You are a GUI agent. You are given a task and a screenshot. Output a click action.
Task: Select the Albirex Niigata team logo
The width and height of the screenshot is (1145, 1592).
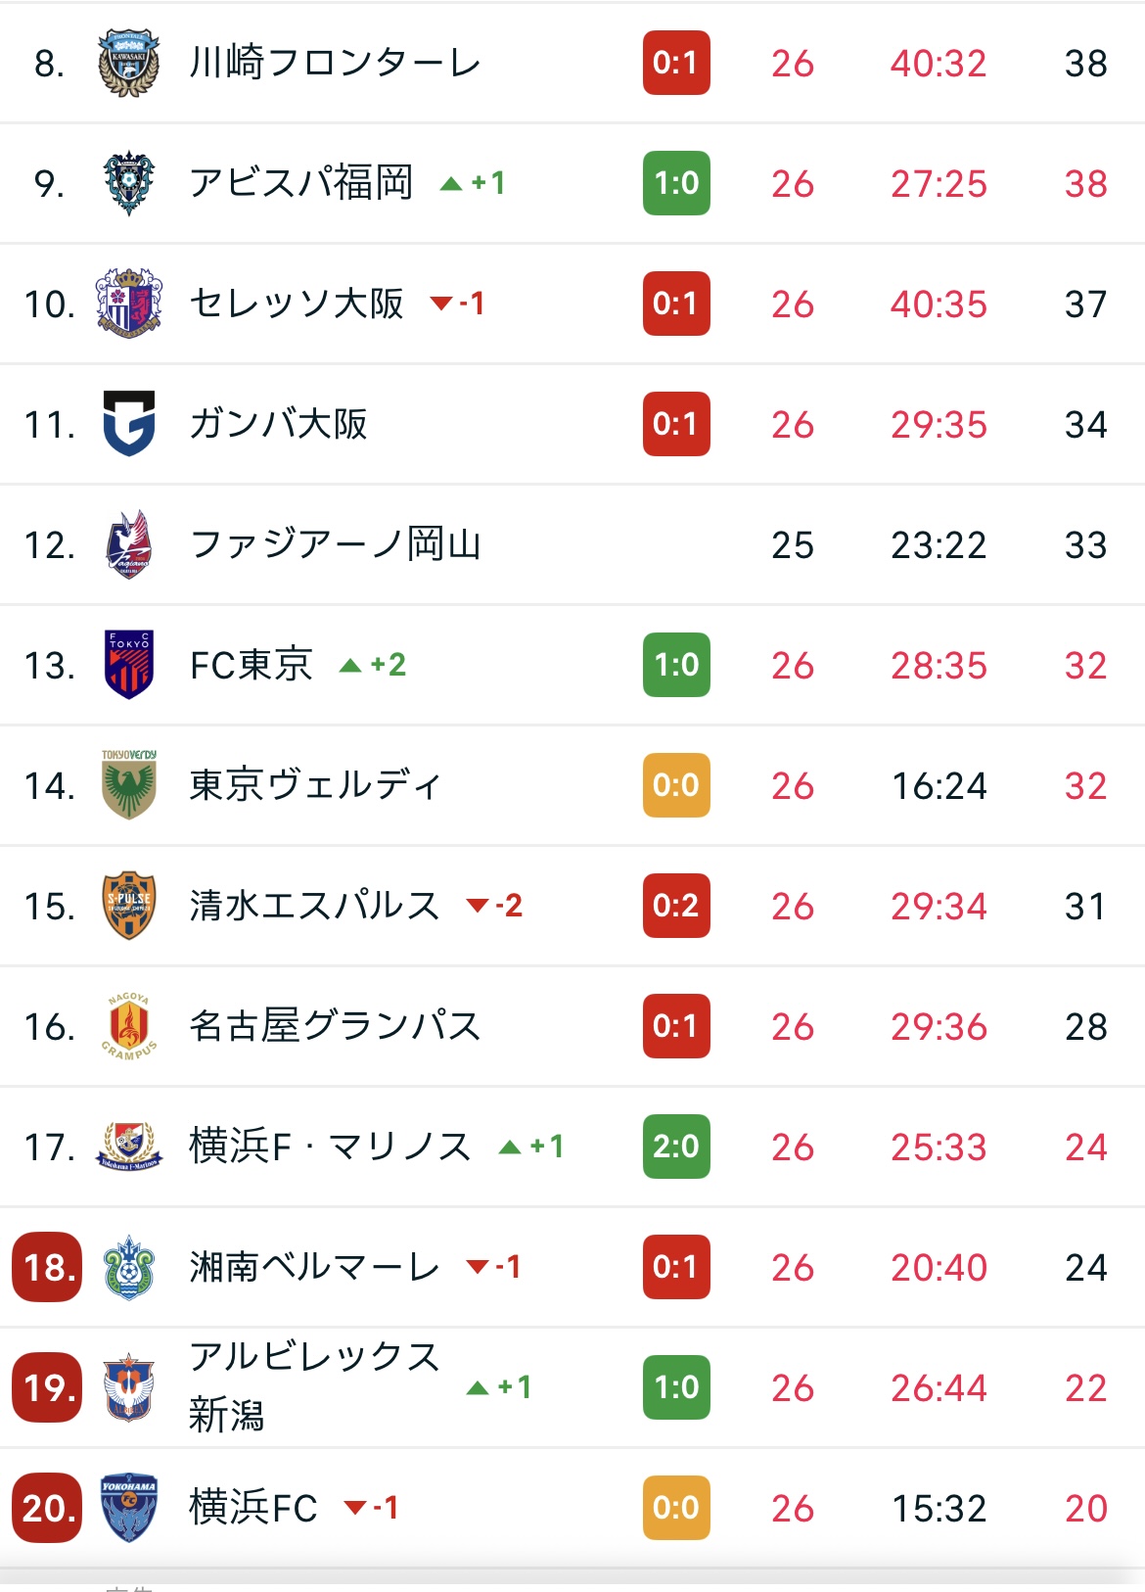click(x=129, y=1387)
